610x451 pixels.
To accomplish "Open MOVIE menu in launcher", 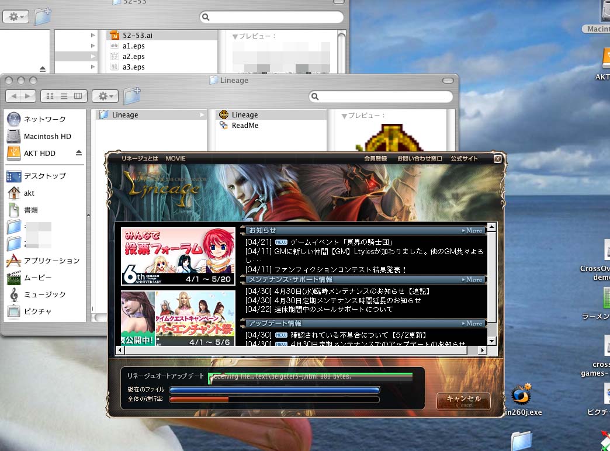I will 175,158.
